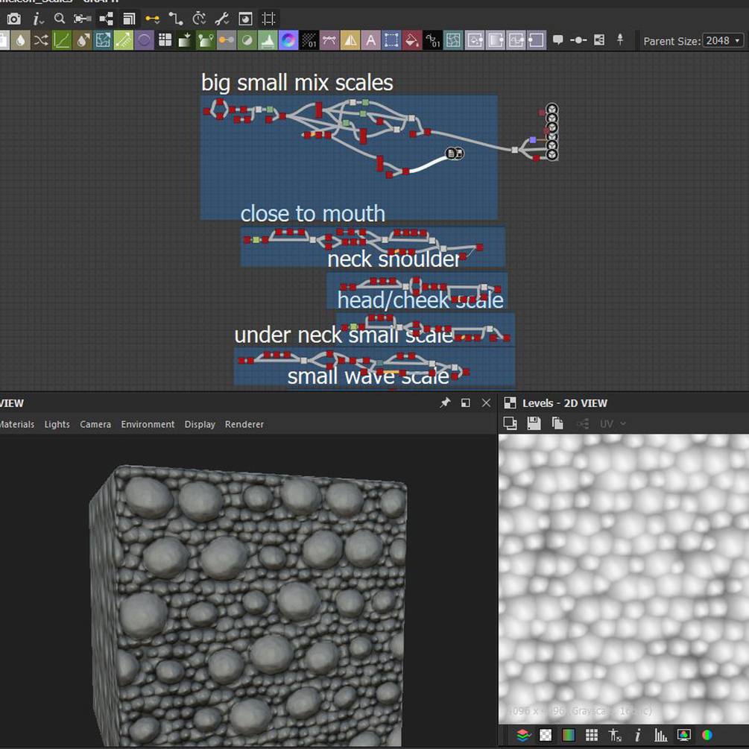Select the top output node in the stack
Viewport: 749px width, 749px height.
[552, 110]
